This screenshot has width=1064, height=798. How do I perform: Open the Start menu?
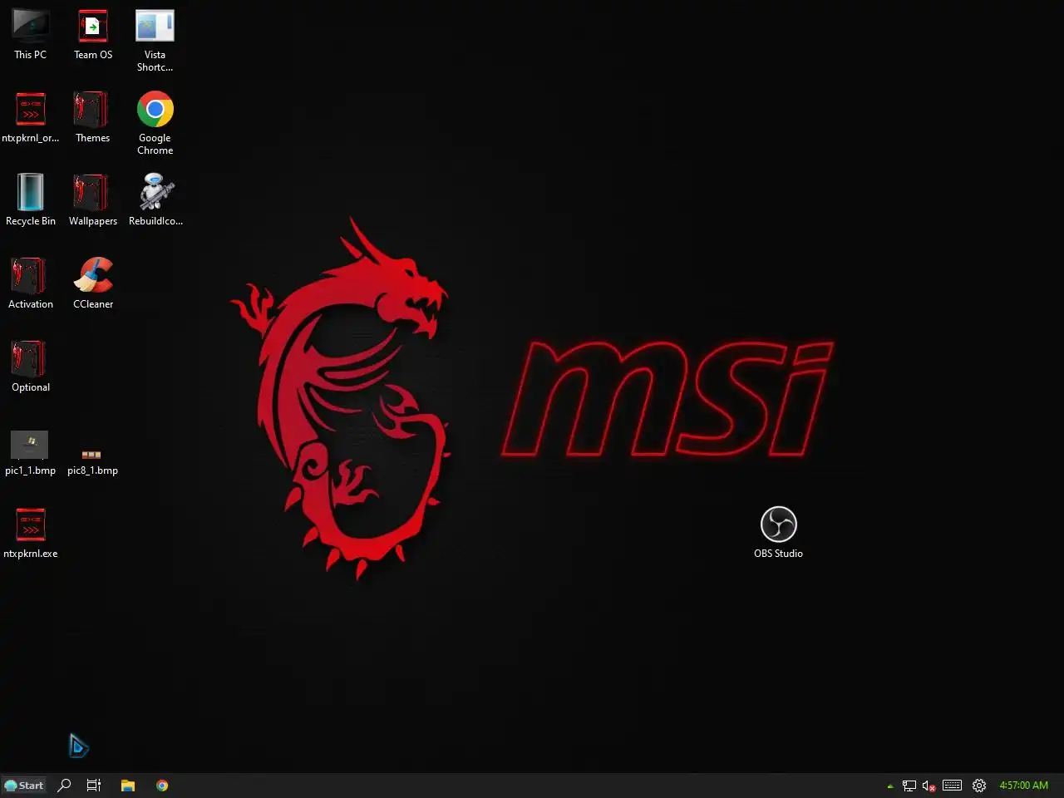[24, 786]
